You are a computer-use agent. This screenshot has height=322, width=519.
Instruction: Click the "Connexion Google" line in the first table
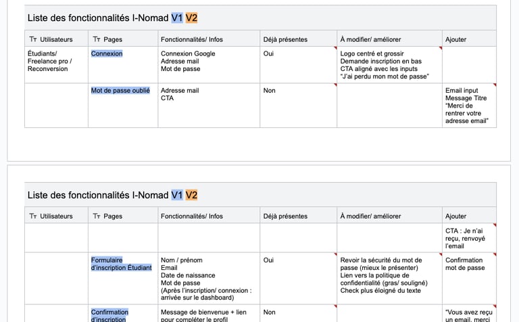188,53
